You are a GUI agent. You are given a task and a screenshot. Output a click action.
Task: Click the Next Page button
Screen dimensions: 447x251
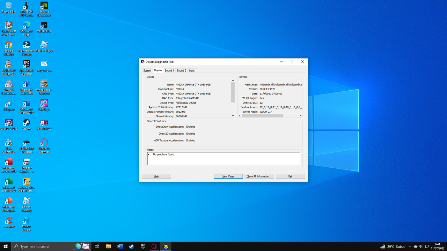[x=228, y=176]
